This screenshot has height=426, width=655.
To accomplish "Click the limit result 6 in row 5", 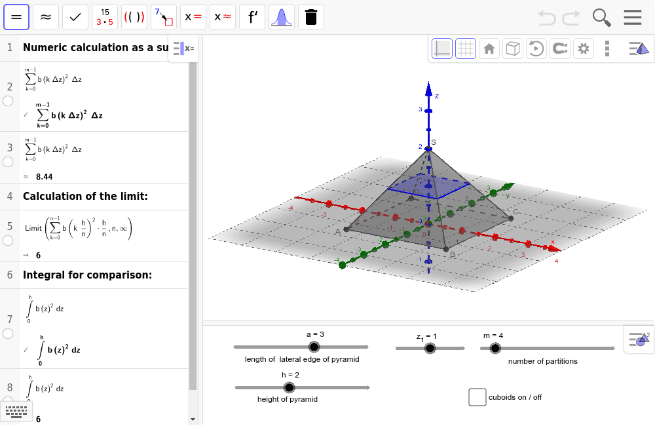I will 38,256.
